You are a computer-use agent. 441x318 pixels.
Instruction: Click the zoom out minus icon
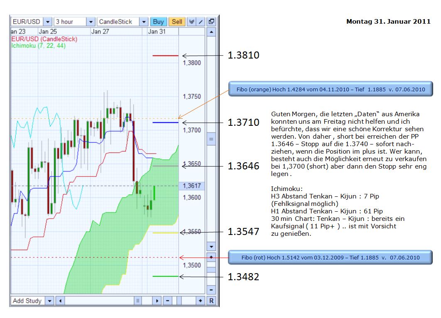coord(167,300)
